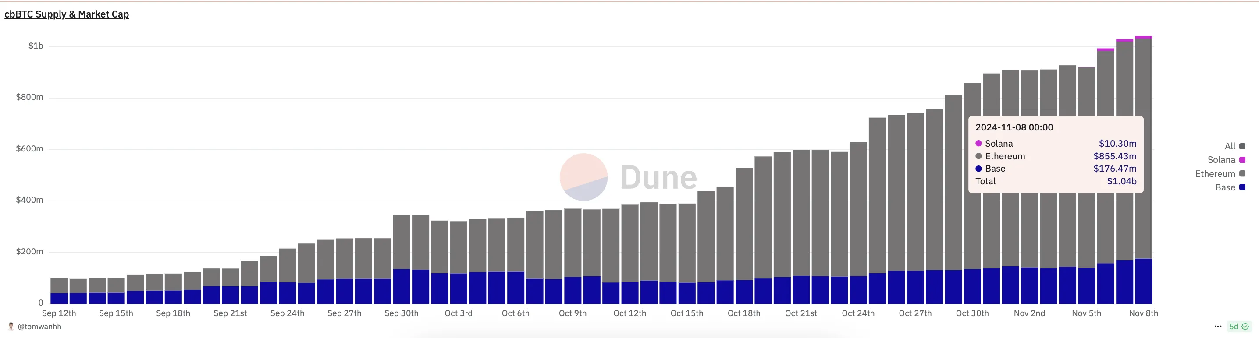1259x338 pixels.
Task: Click the dark blue Base legend swatch
Action: [1242, 187]
